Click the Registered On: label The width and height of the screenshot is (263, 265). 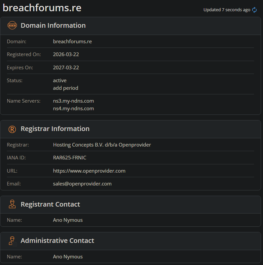tap(24, 54)
